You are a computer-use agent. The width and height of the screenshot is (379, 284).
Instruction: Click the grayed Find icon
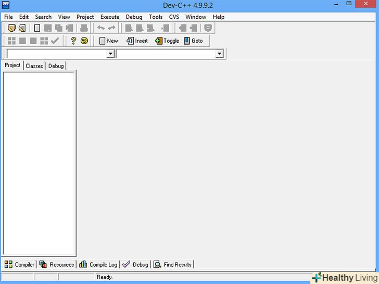(129, 28)
